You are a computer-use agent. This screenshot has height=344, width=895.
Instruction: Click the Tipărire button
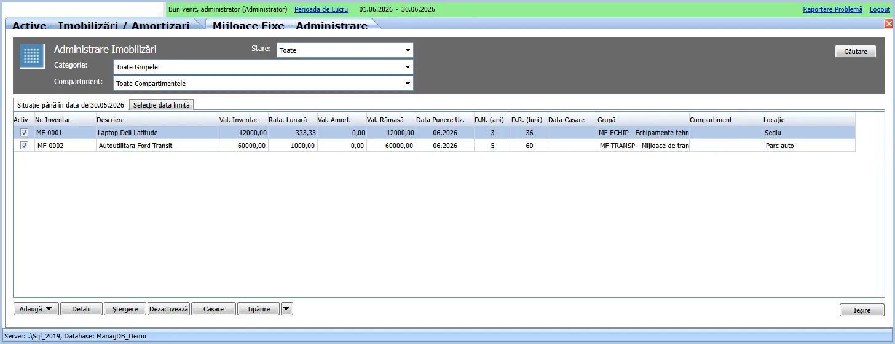point(258,309)
